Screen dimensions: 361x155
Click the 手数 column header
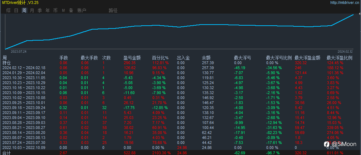(x=64, y=58)
